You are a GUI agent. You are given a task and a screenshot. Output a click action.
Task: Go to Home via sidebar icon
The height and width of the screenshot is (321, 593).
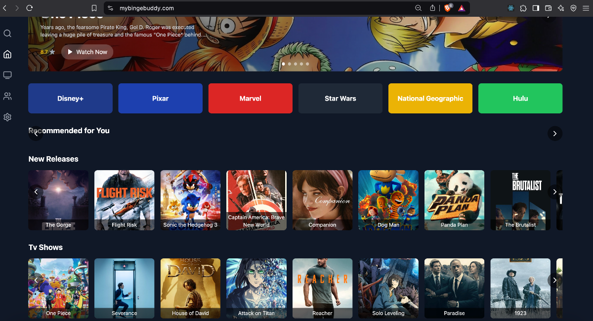[7, 54]
